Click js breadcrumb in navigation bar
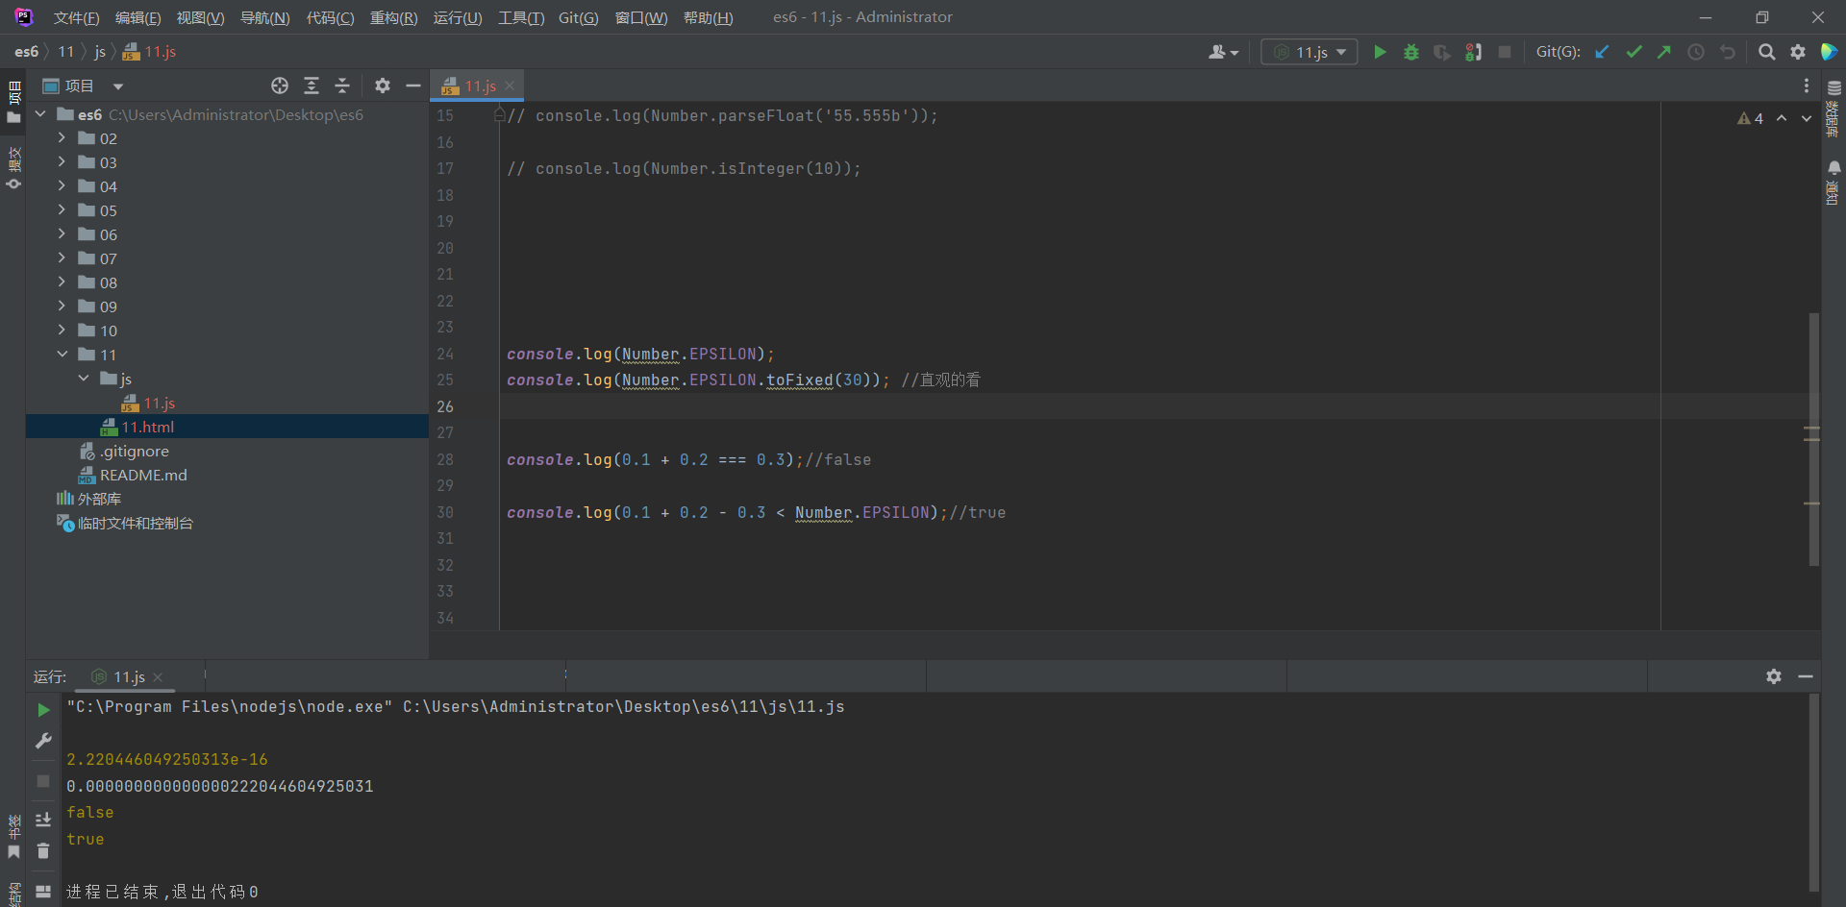Viewport: 1846px width, 907px height. click(x=100, y=52)
